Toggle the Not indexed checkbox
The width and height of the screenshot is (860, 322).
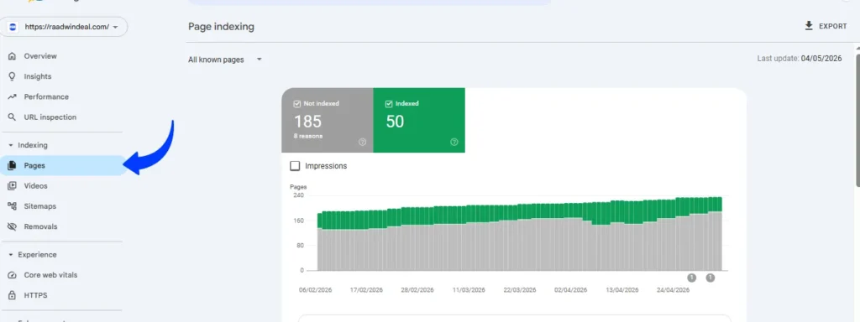[297, 103]
